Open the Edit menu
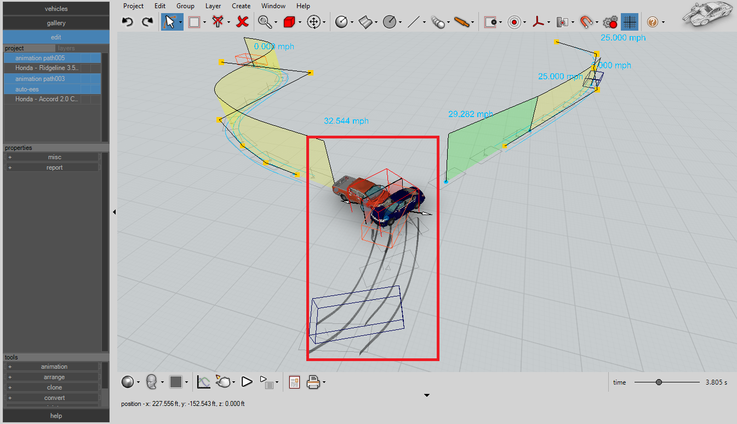Screen dimensions: 737x424 pos(160,6)
